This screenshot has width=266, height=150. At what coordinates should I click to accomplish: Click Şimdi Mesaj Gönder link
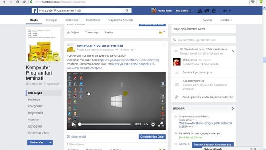190,137
